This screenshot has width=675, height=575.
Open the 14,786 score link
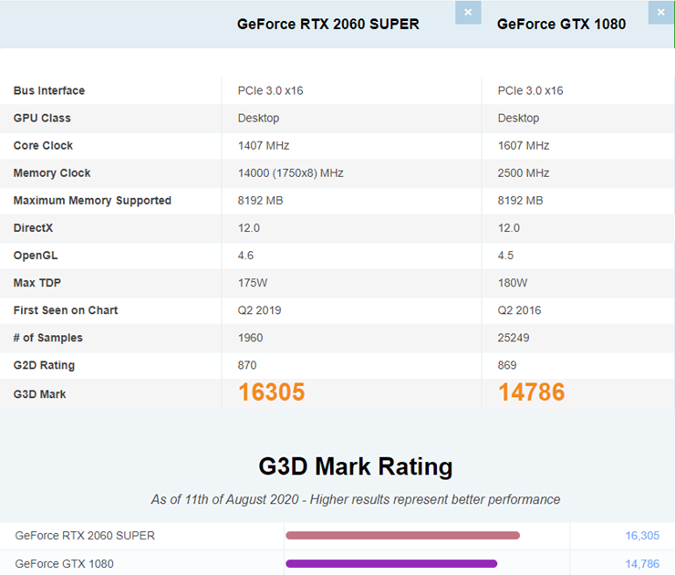point(642,563)
